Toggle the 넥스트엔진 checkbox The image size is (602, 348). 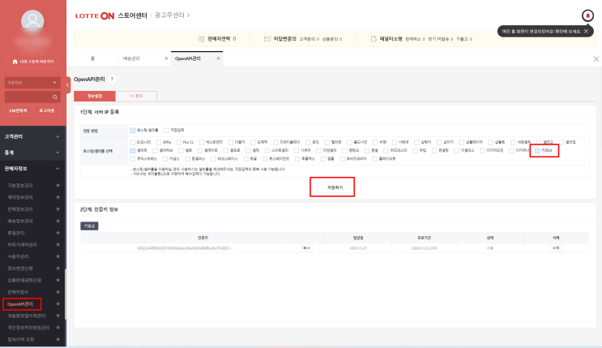pyautogui.click(x=201, y=142)
